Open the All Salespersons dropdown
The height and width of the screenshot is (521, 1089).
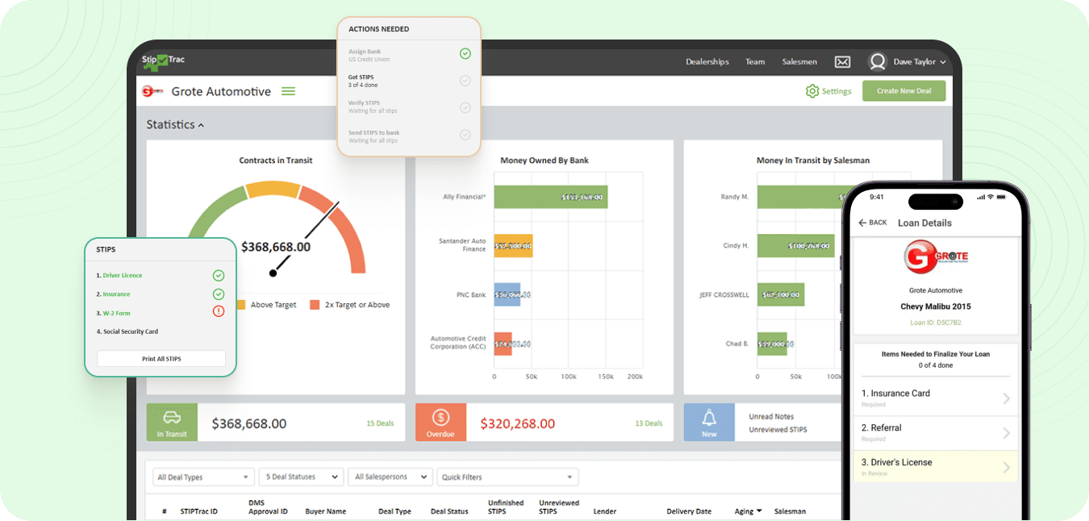(x=390, y=477)
